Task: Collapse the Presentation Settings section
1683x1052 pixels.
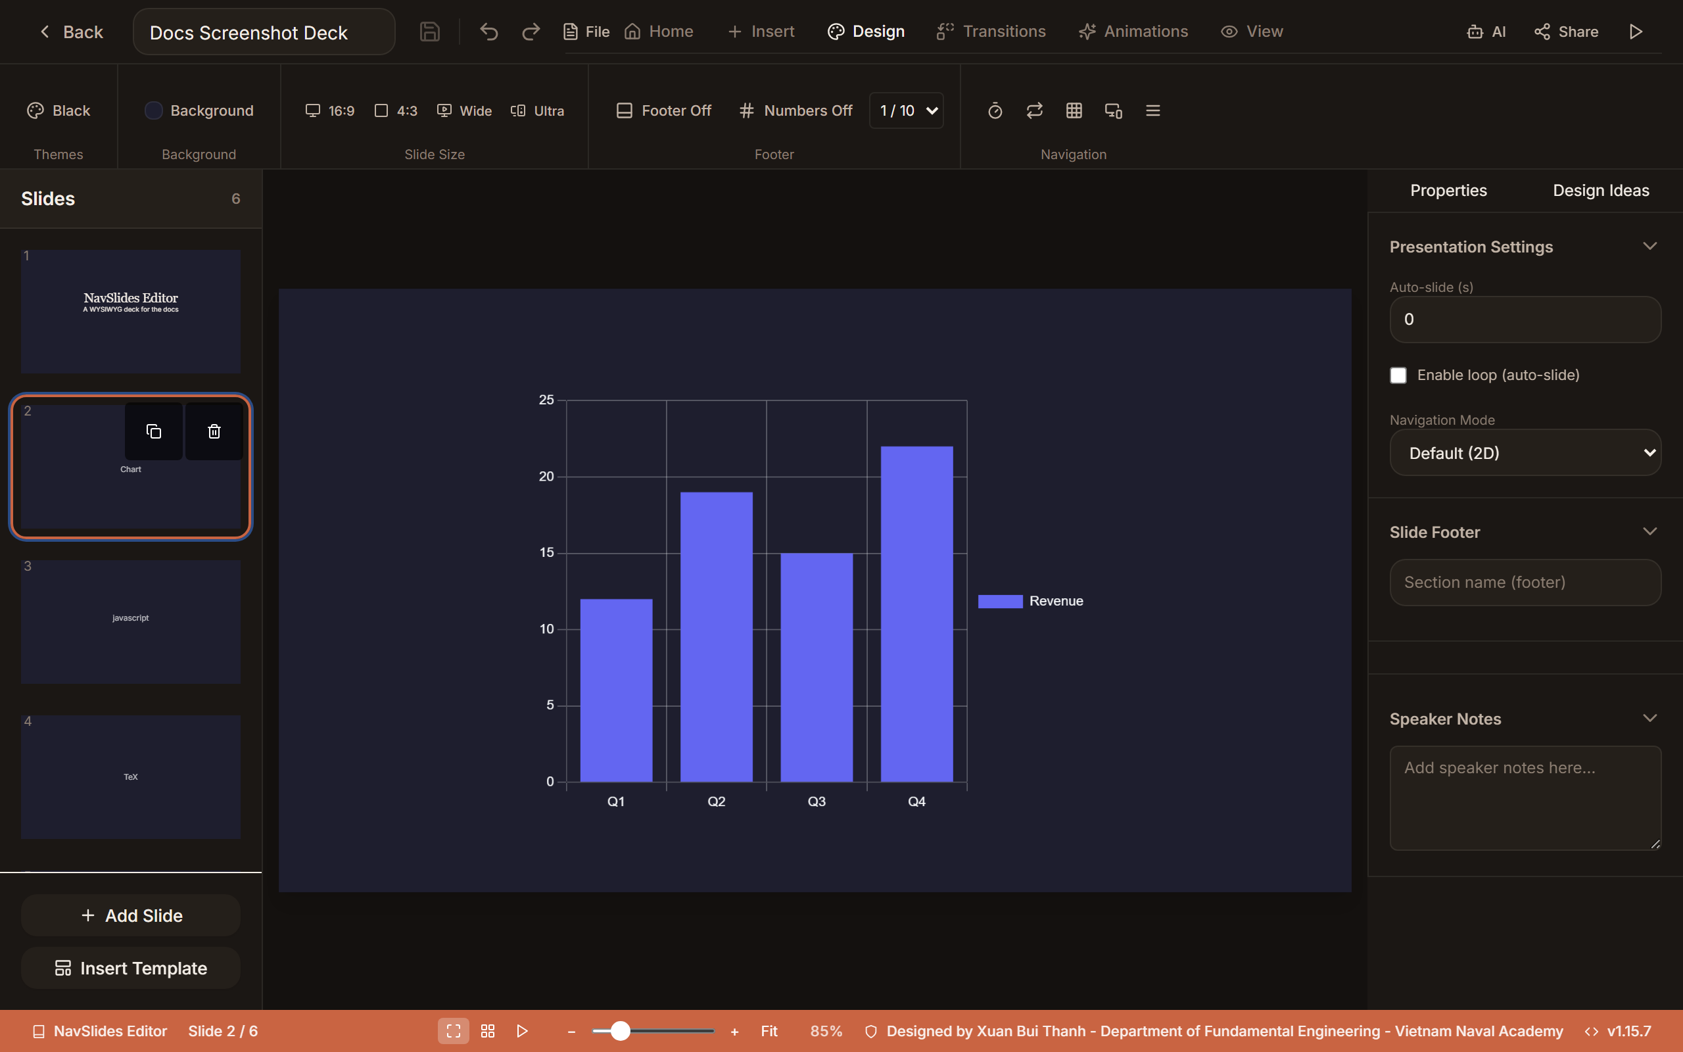Action: [x=1649, y=247]
